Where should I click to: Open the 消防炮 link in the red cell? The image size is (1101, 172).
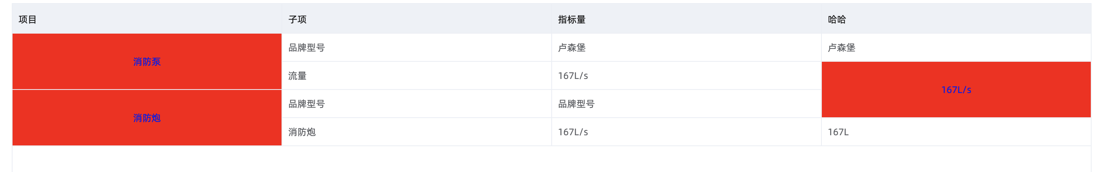[147, 118]
